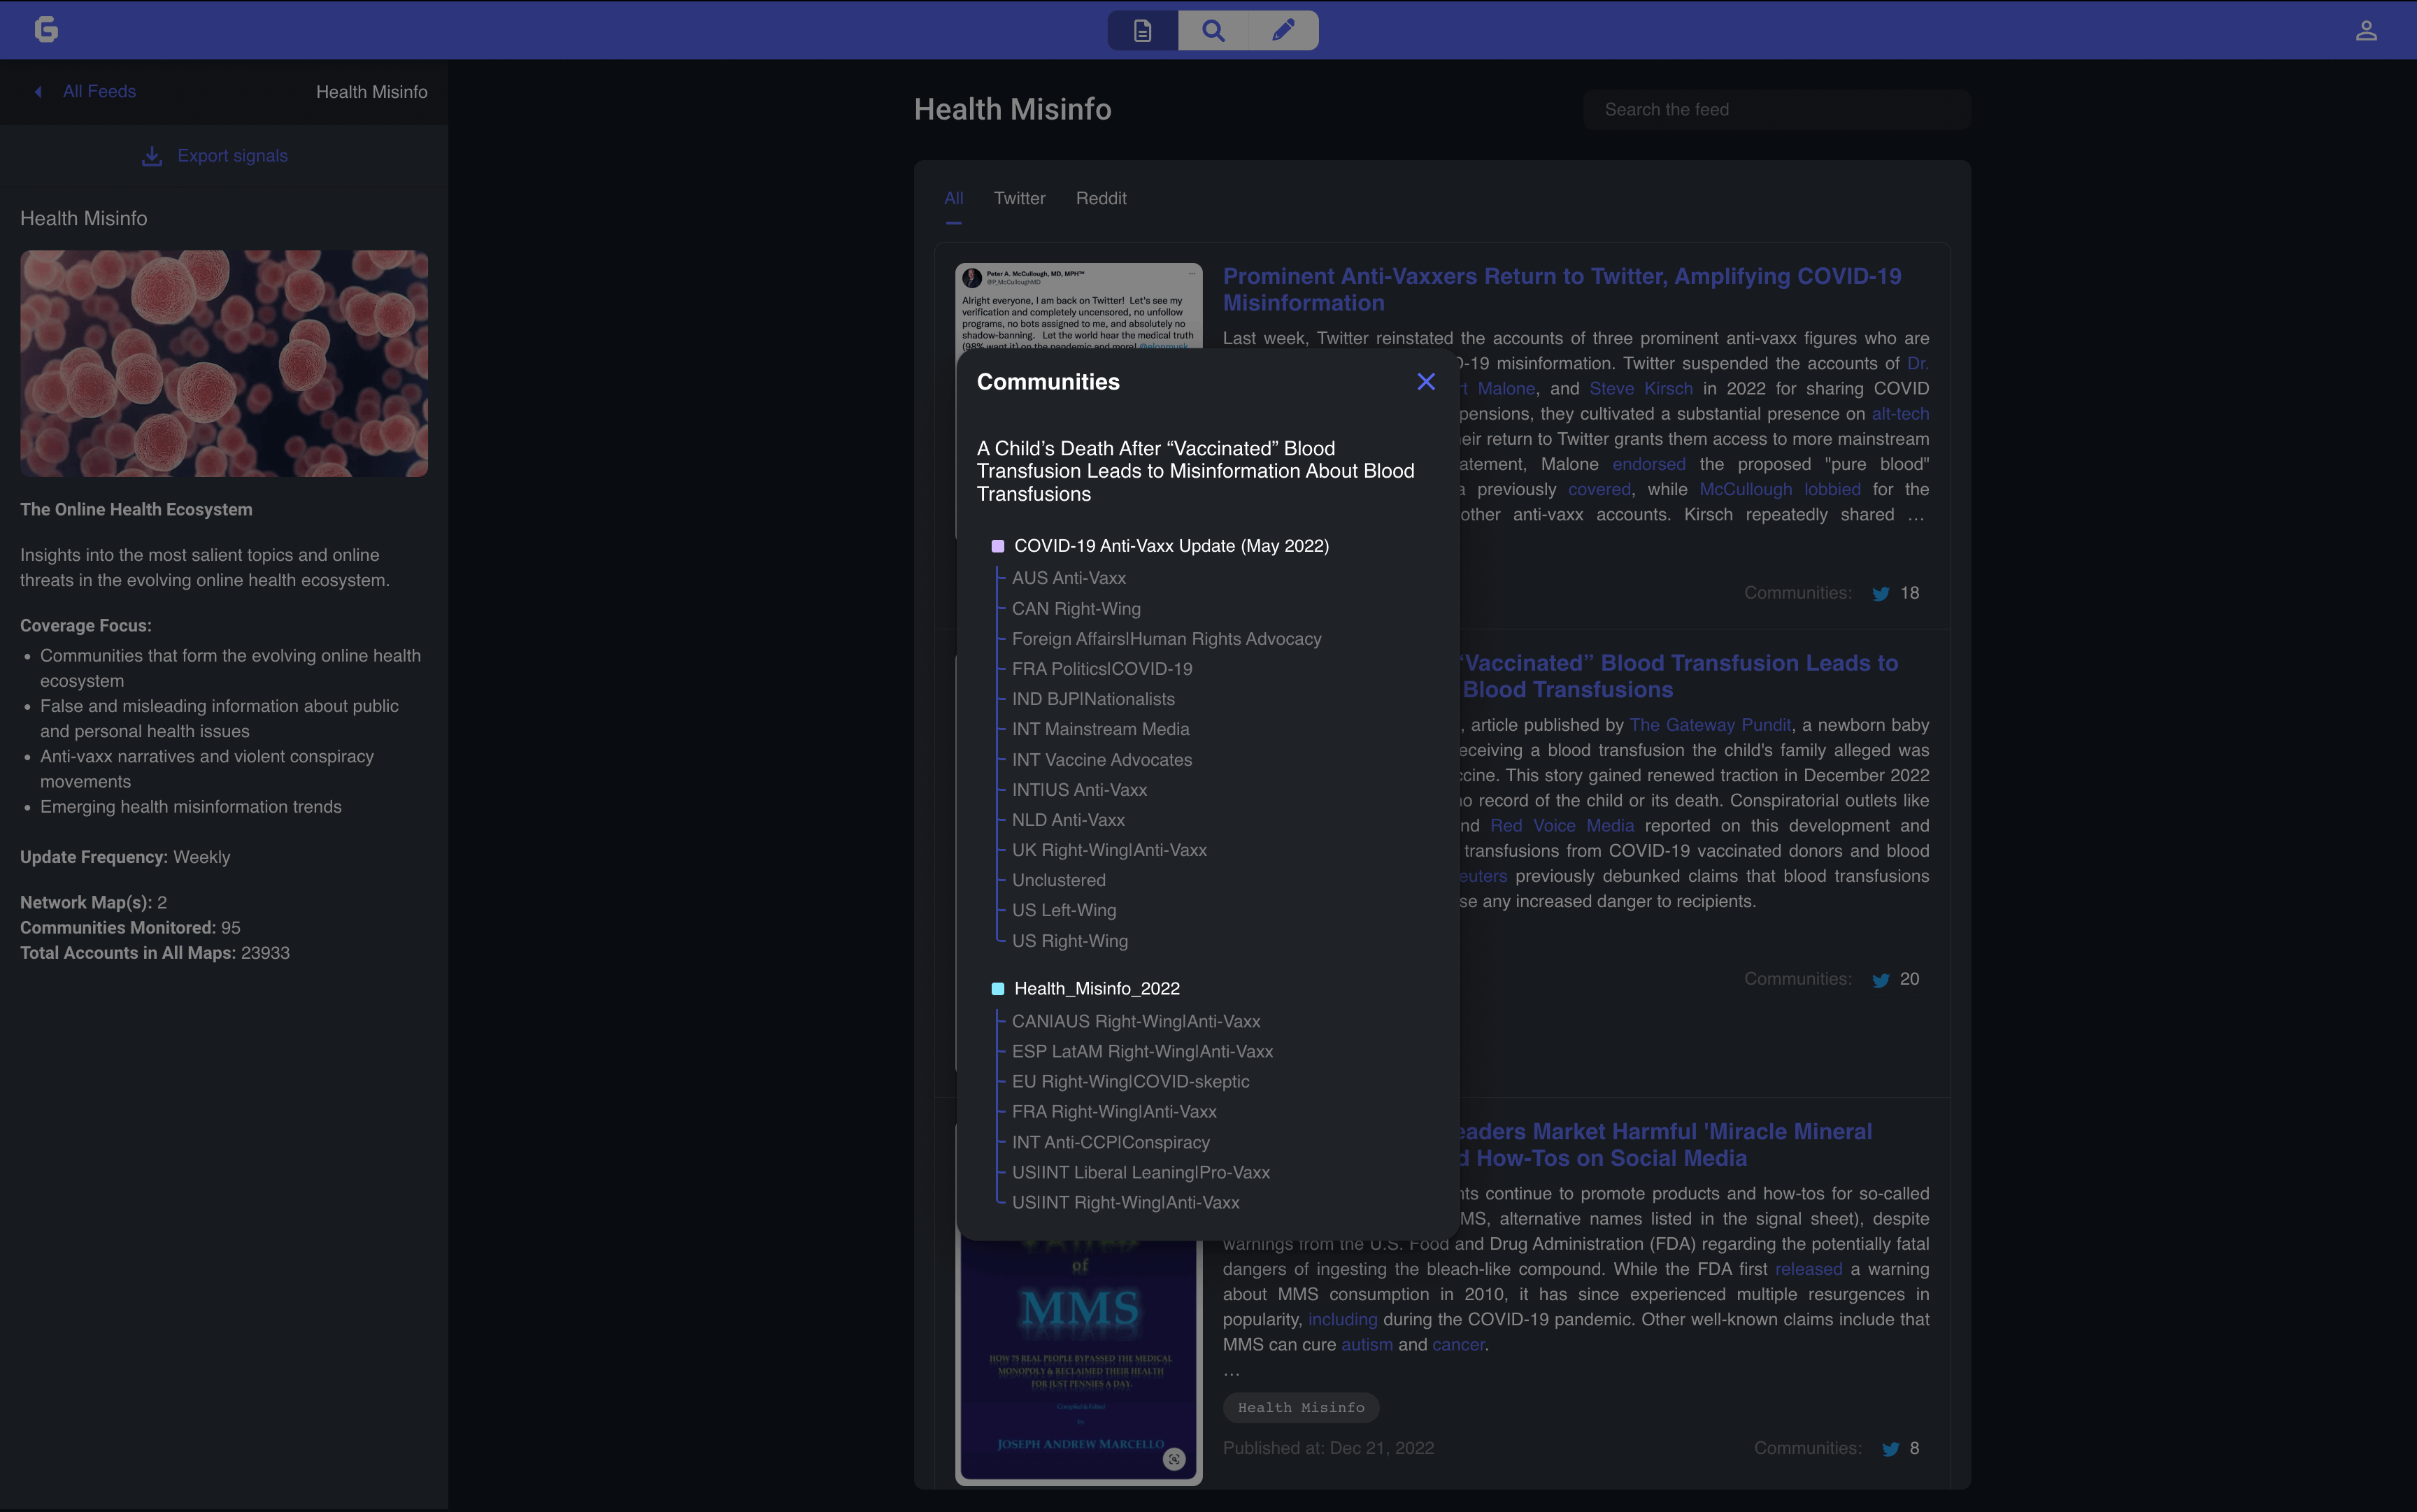
Task: Switch to the Reddit tab
Action: (1101, 198)
